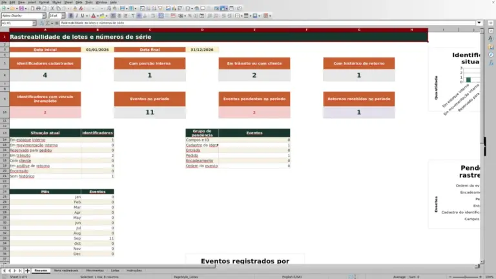
Task: Click the Copy icon
Action: [x=59, y=8]
